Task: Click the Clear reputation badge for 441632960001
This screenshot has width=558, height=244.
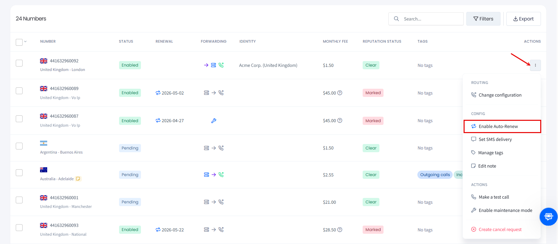Action: [371, 202]
